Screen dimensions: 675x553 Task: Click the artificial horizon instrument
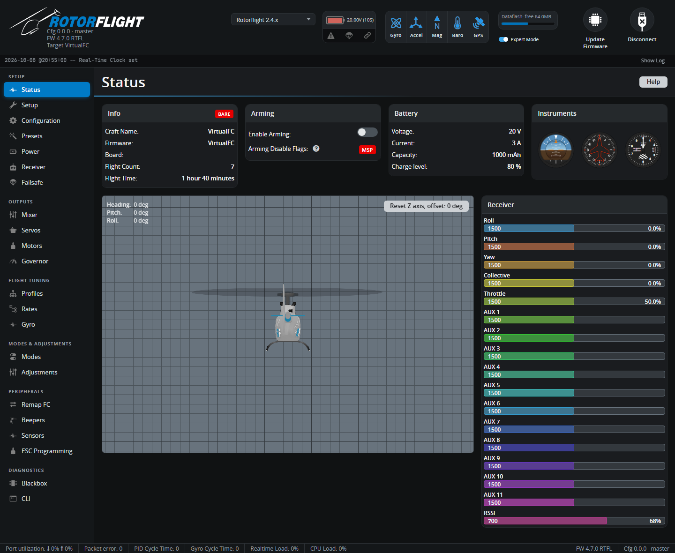[x=556, y=150]
